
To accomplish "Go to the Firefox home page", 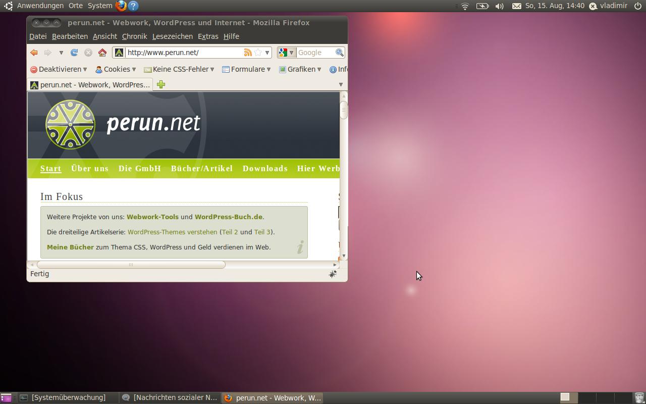I will coord(102,53).
